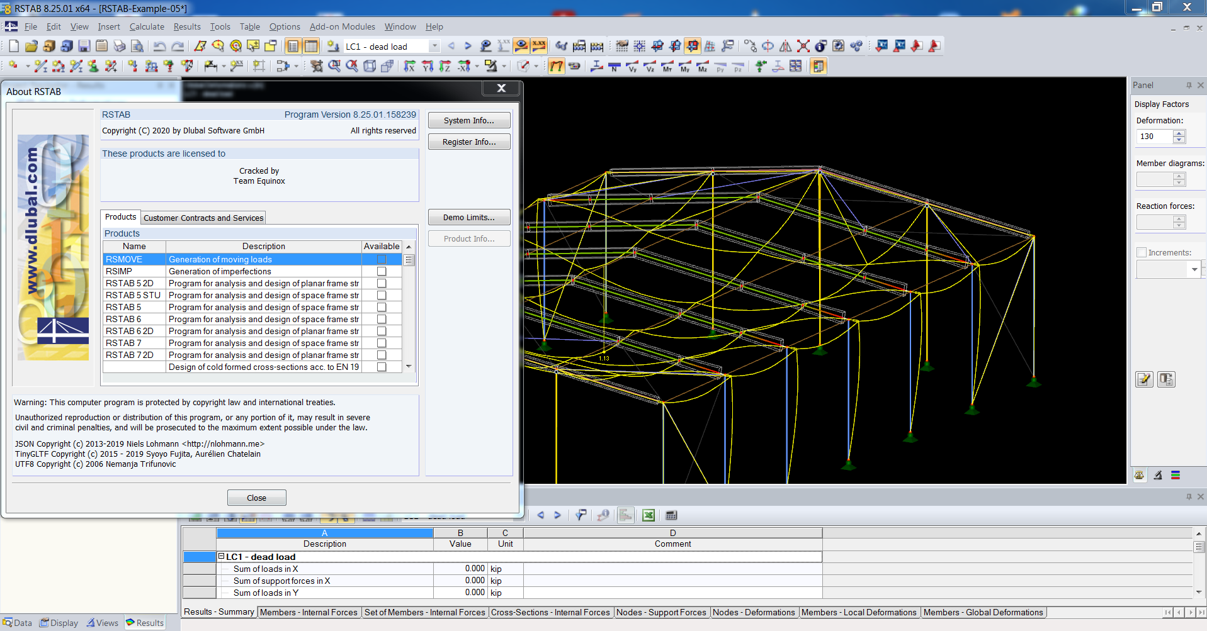Image resolution: width=1207 pixels, height=631 pixels.
Task: Select the View in Y direction icon
Action: [x=428, y=66]
